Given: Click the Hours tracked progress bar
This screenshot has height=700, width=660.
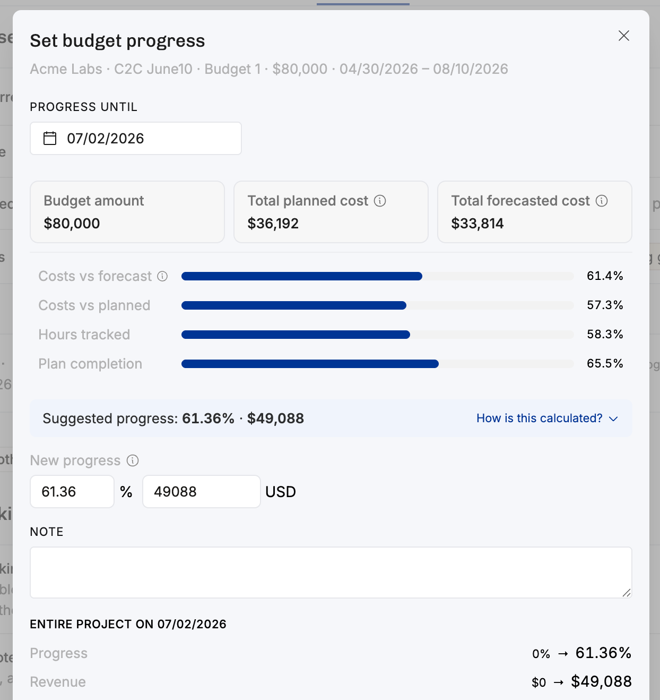Looking at the screenshot, I should tap(378, 335).
